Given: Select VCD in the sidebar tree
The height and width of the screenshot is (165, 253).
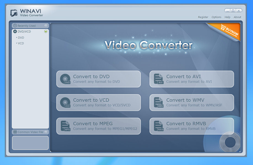Looking at the screenshot, I should click(20, 43).
